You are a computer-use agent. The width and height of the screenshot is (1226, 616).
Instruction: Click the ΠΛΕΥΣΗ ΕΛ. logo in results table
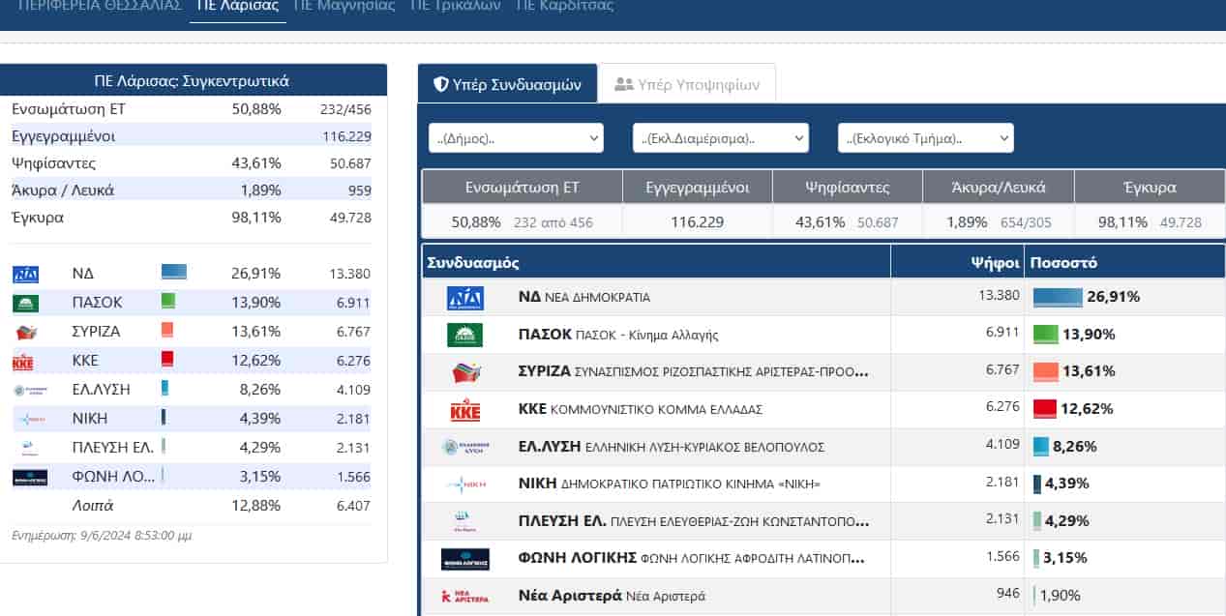465,522
